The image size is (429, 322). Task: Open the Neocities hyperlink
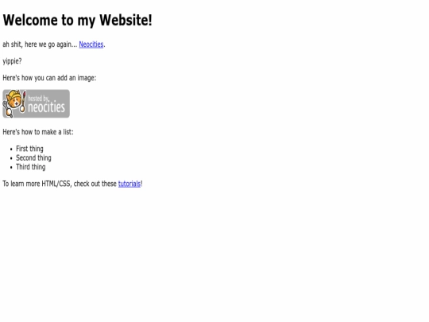pyautogui.click(x=91, y=45)
